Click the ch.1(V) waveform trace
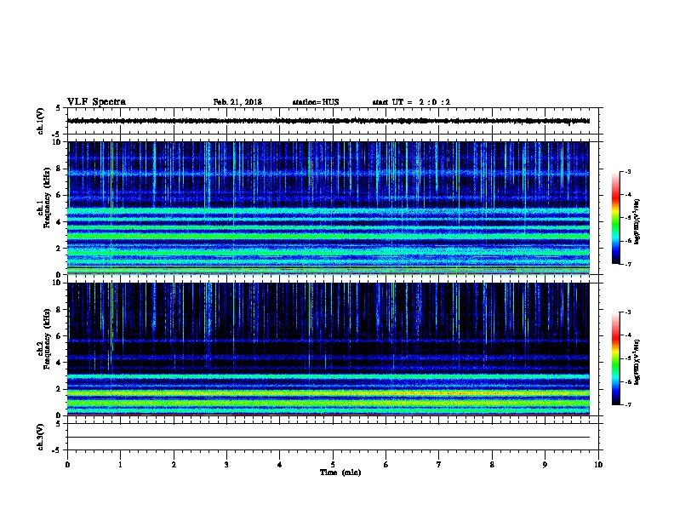Viewport: 674px width, 521px height. pyautogui.click(x=328, y=121)
